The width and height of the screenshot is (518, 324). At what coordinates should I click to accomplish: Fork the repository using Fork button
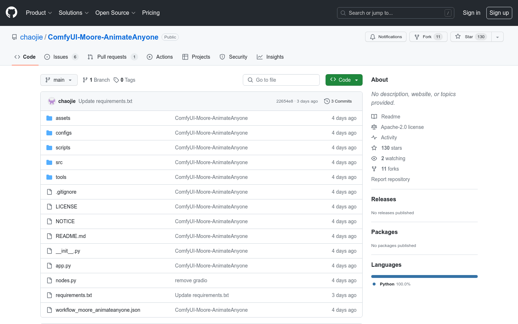click(428, 37)
